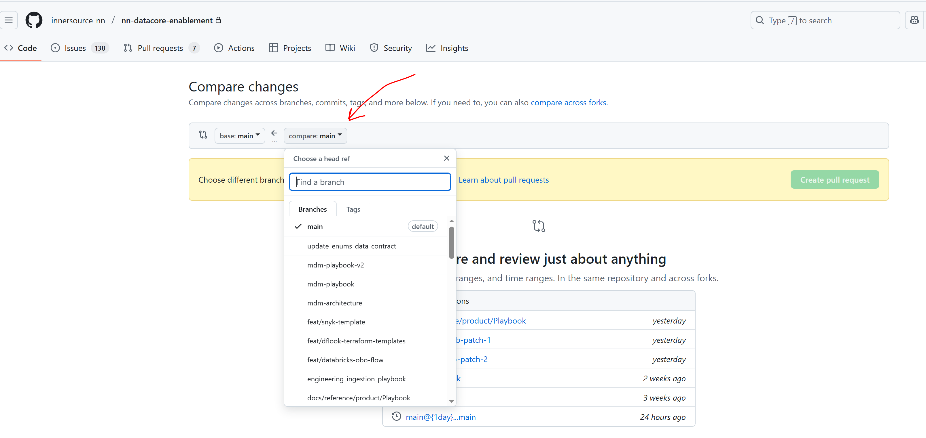Go to GitHub home via Octocat logo

(34, 20)
